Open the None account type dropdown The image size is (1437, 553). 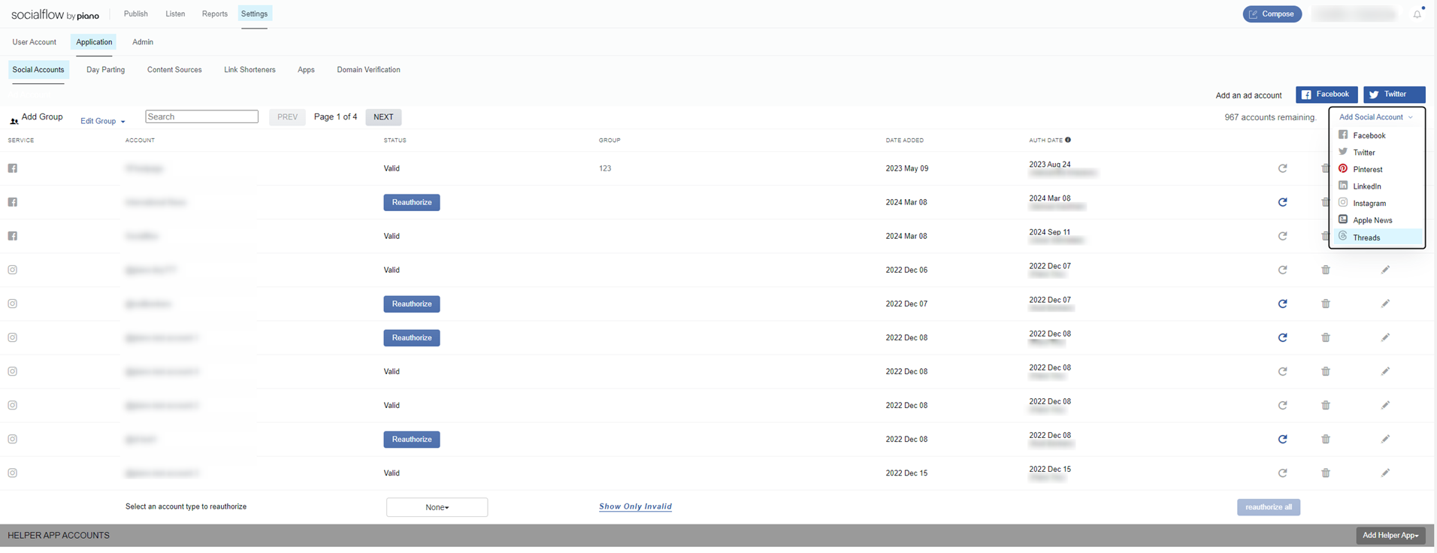click(437, 507)
